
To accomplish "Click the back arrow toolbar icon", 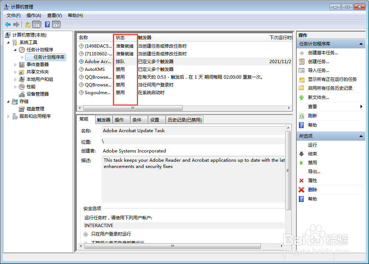I will pyautogui.click(x=8, y=24).
